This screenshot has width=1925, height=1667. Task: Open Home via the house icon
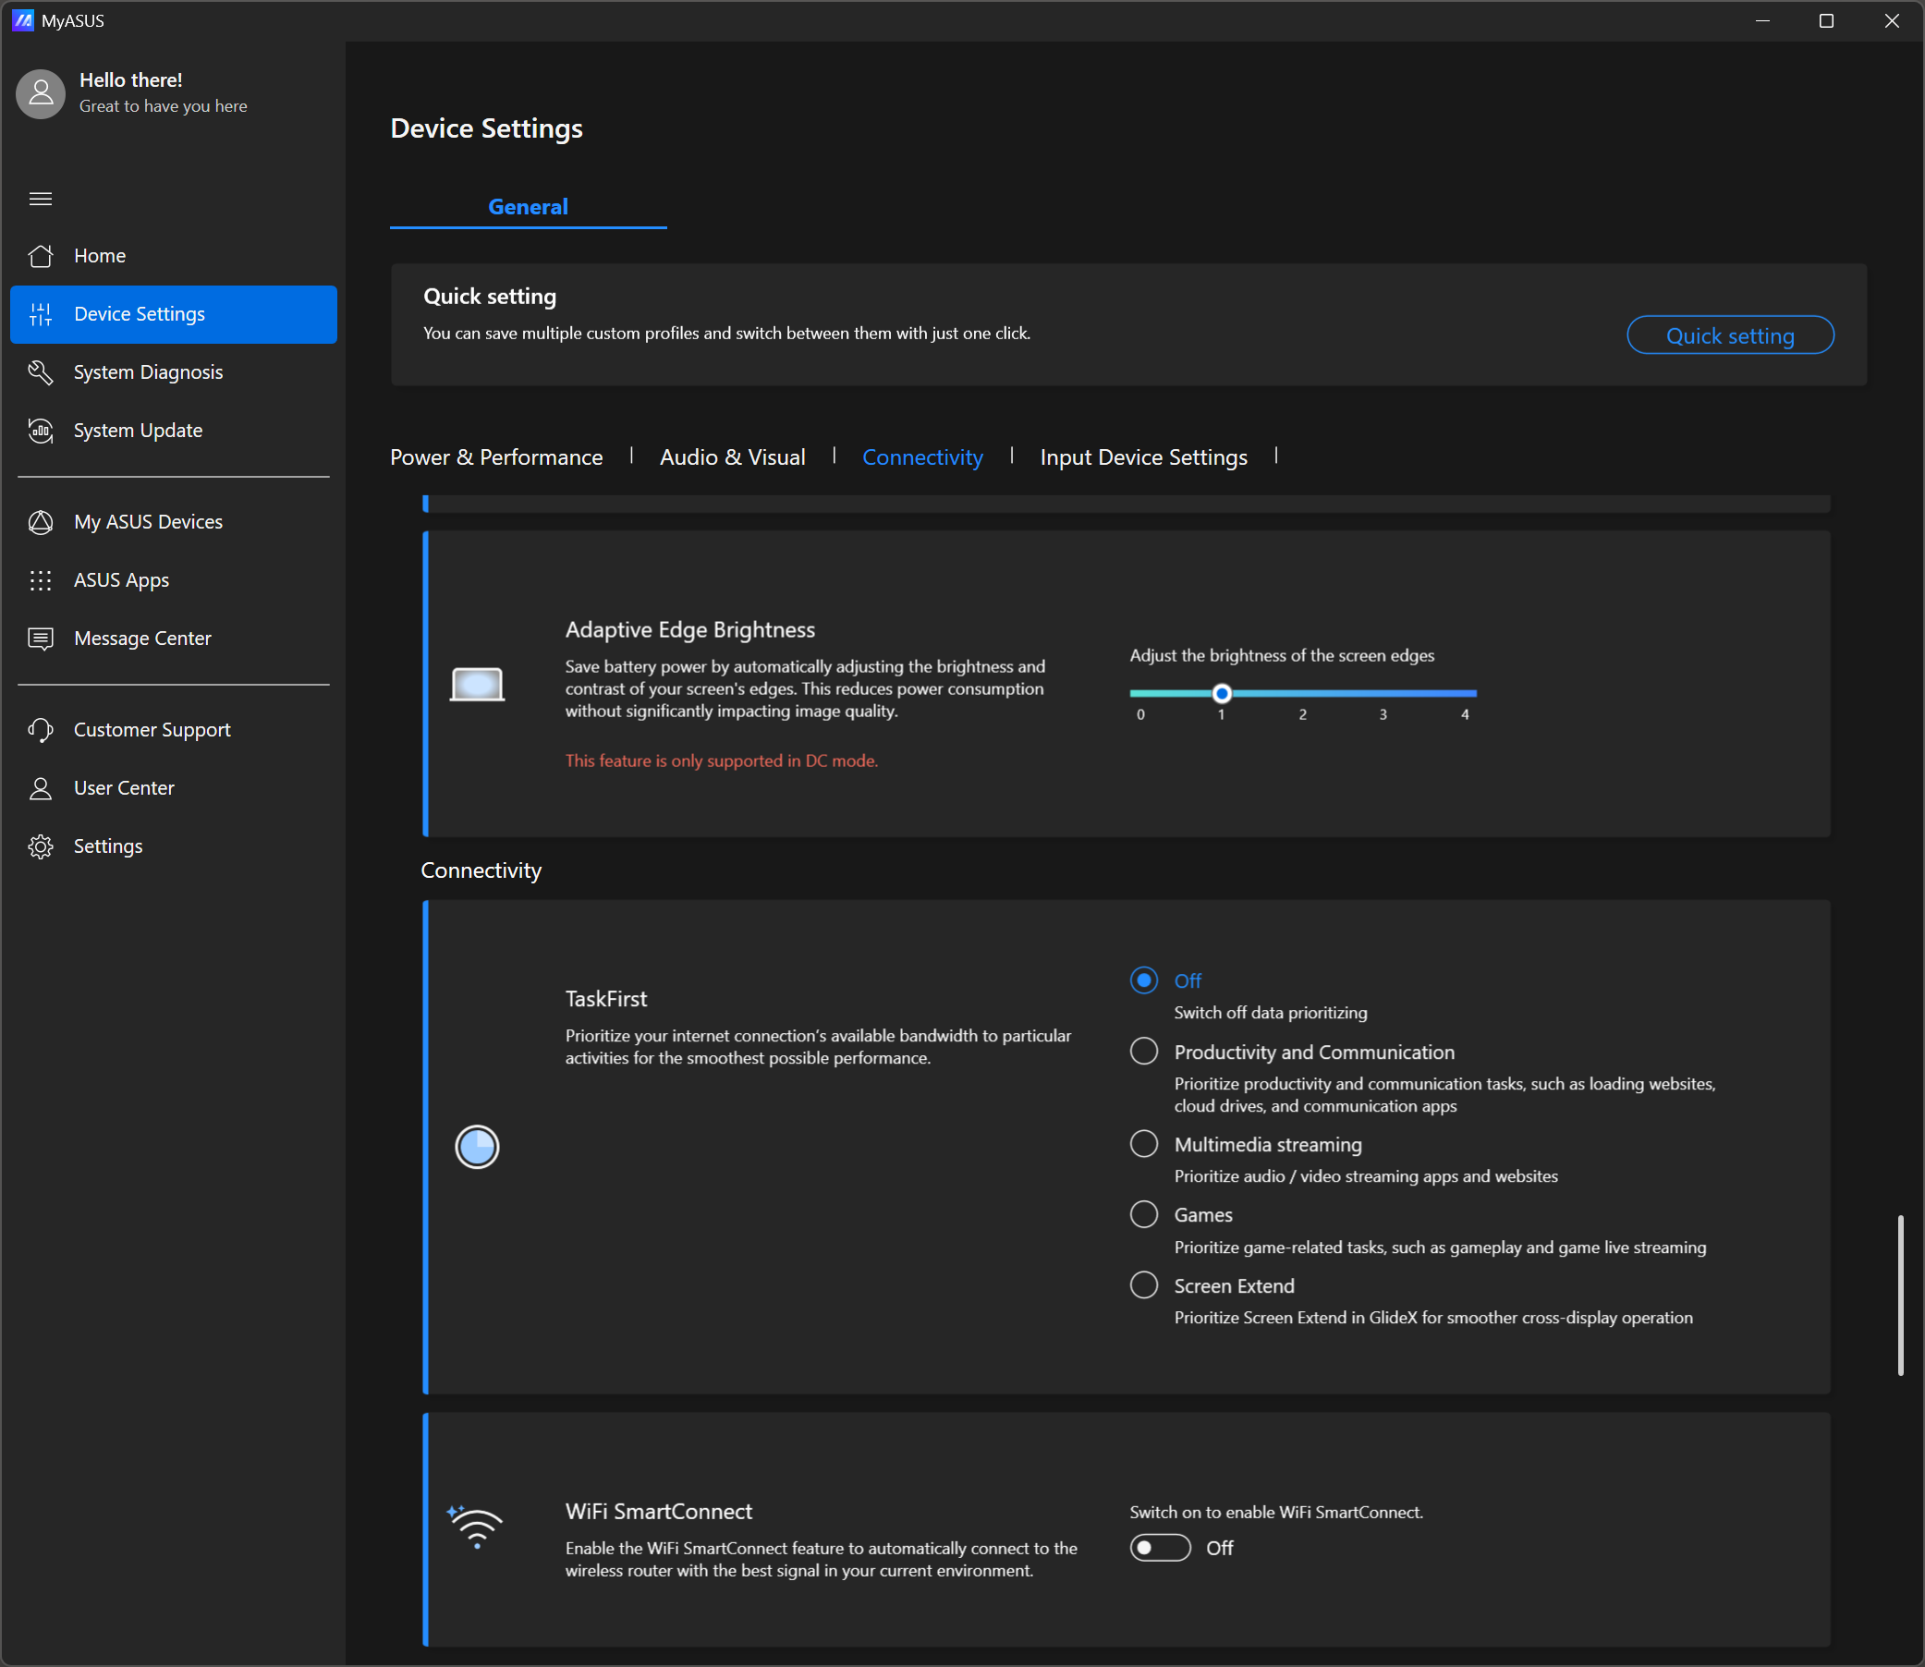coord(40,256)
